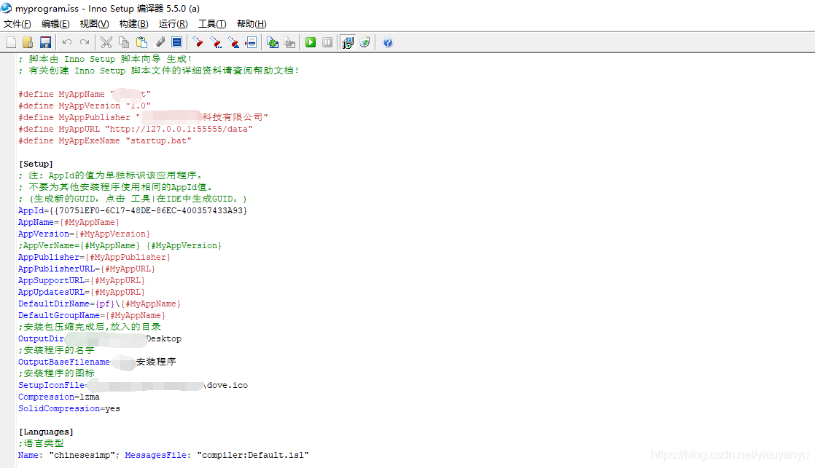
Task: Create a new script file
Action: pos(12,42)
